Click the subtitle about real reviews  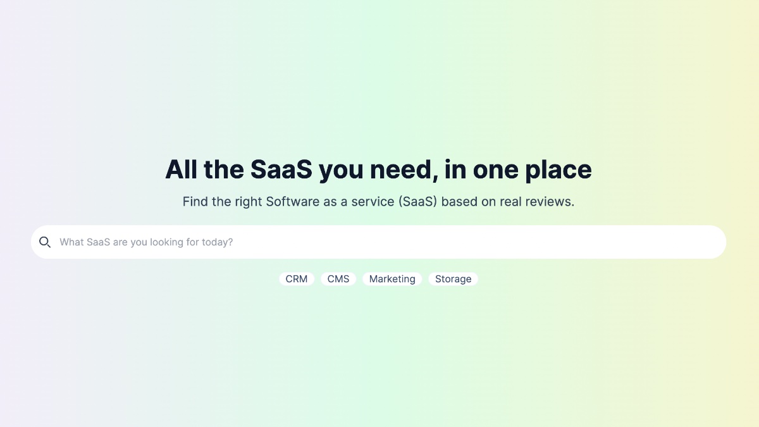pyautogui.click(x=378, y=201)
